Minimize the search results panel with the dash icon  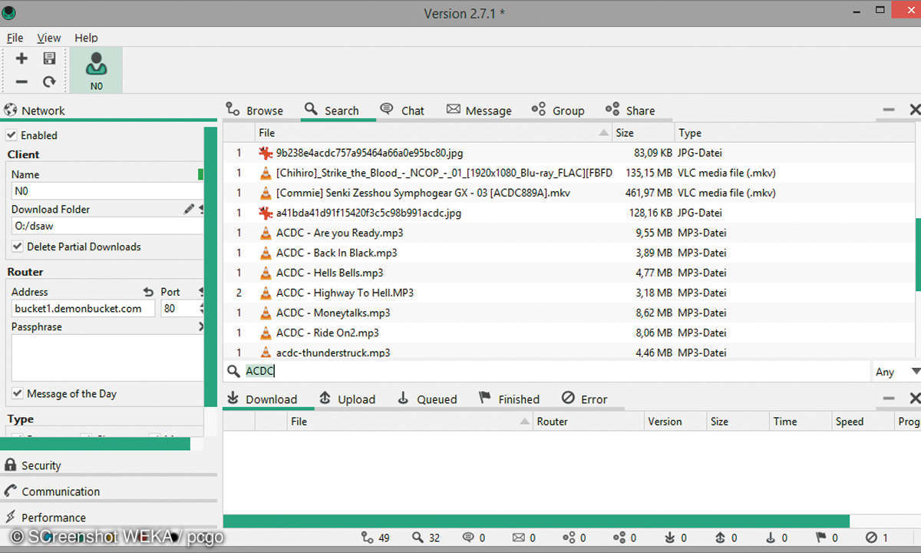click(889, 111)
